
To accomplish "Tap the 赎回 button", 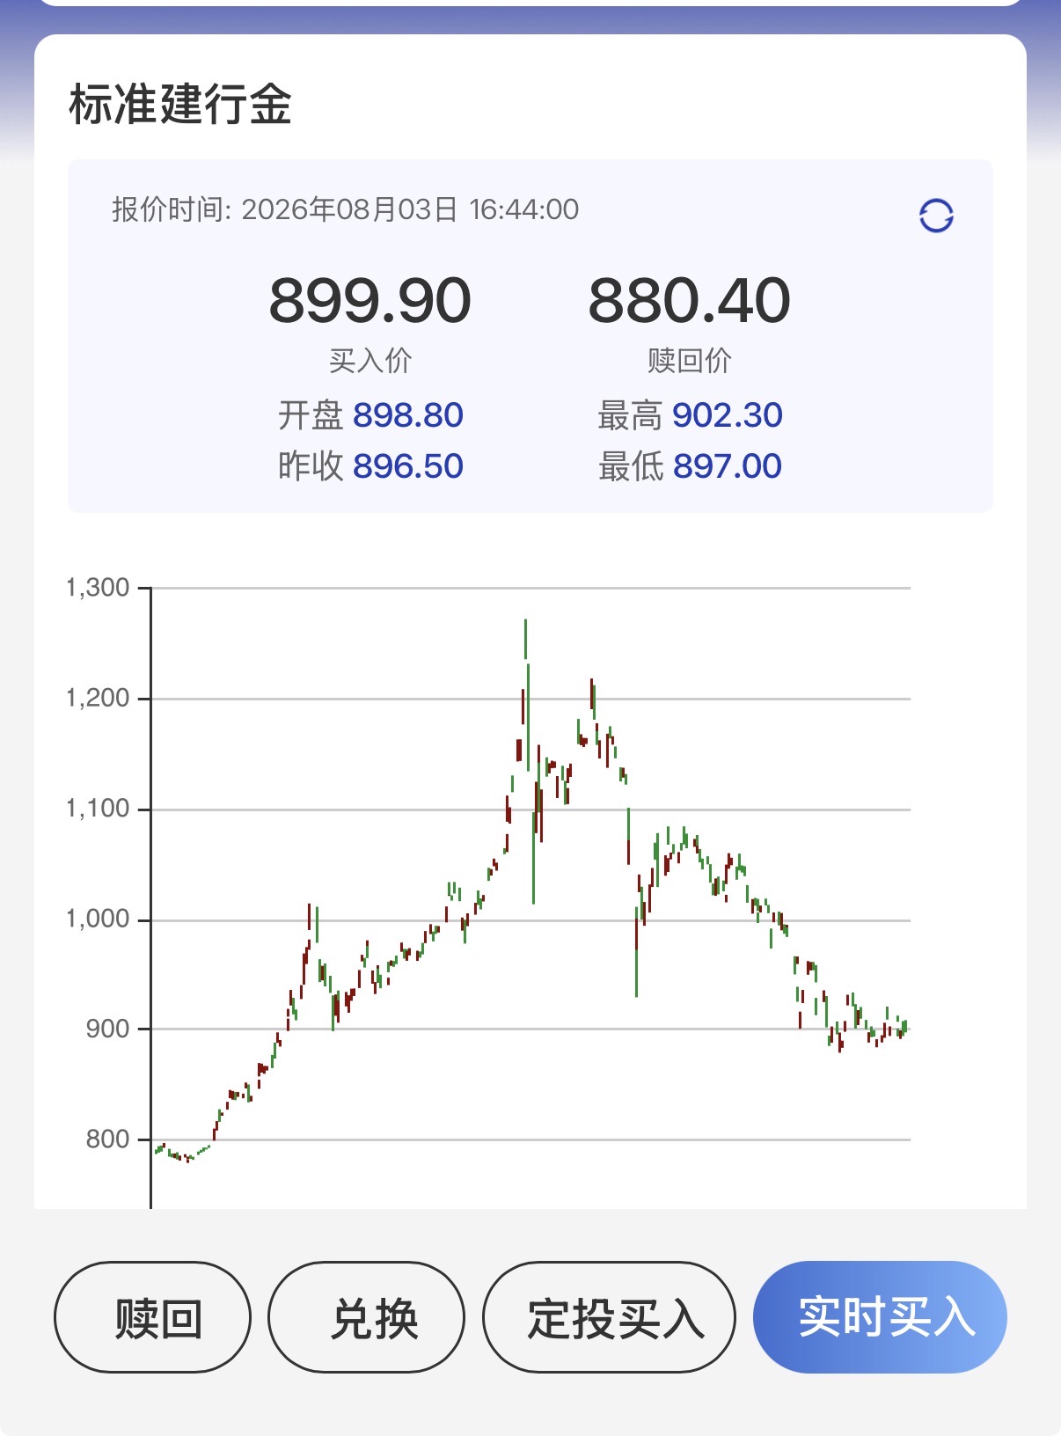I will pos(152,1317).
